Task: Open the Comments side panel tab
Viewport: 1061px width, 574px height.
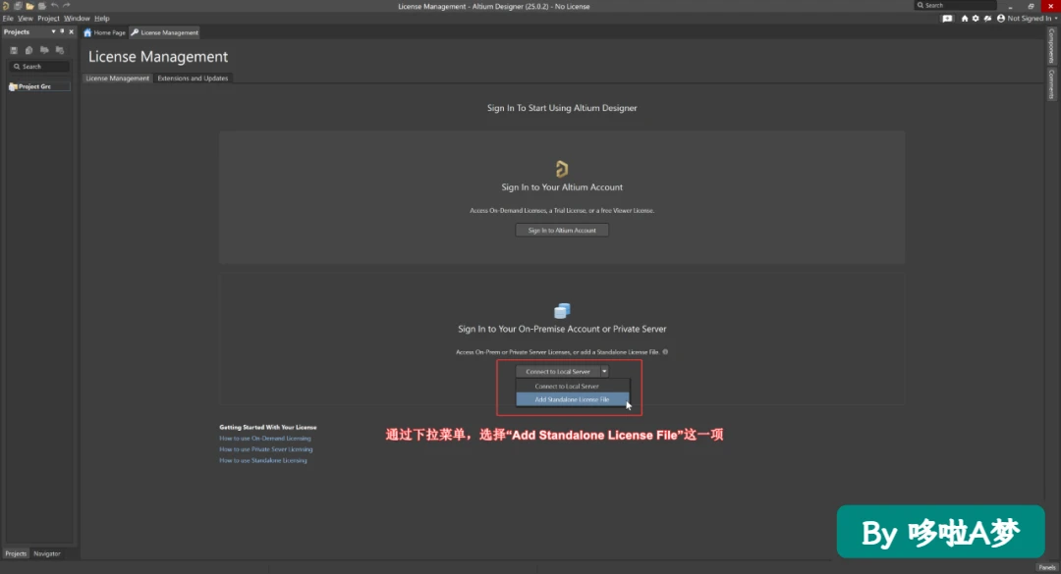Action: (x=1051, y=83)
